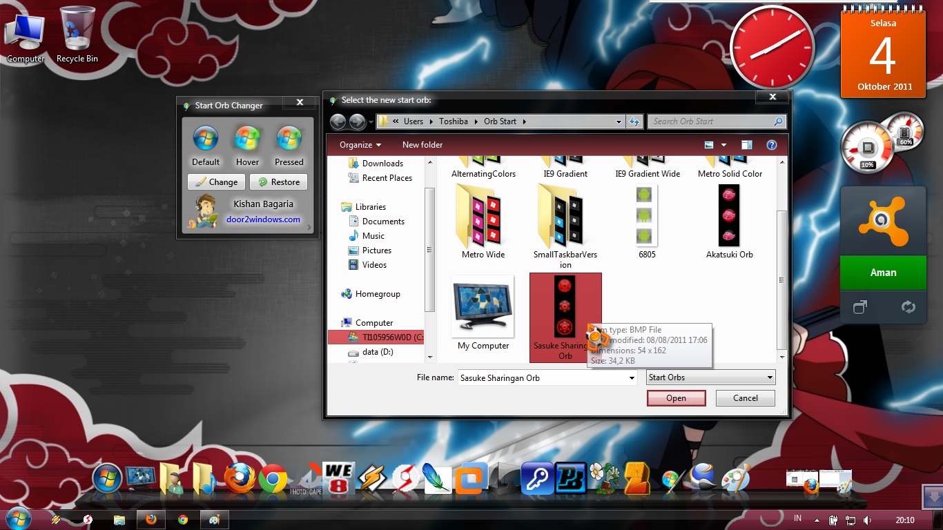This screenshot has height=530, width=943.
Task: Expand the breadcrumb arrow after Toshiba
Action: (476, 121)
